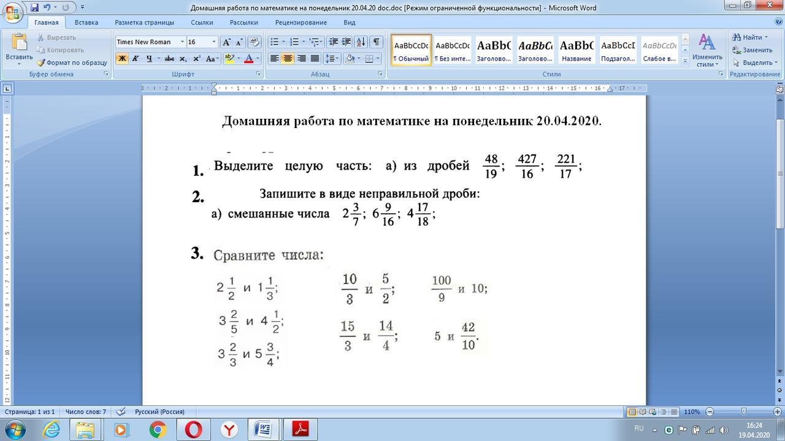
Task: Undo the last action
Action: click(47, 7)
